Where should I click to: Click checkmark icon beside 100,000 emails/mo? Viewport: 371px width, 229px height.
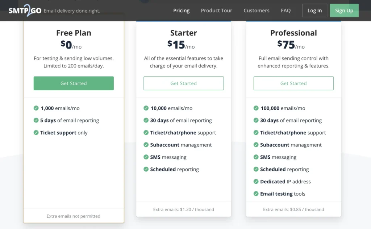256,108
